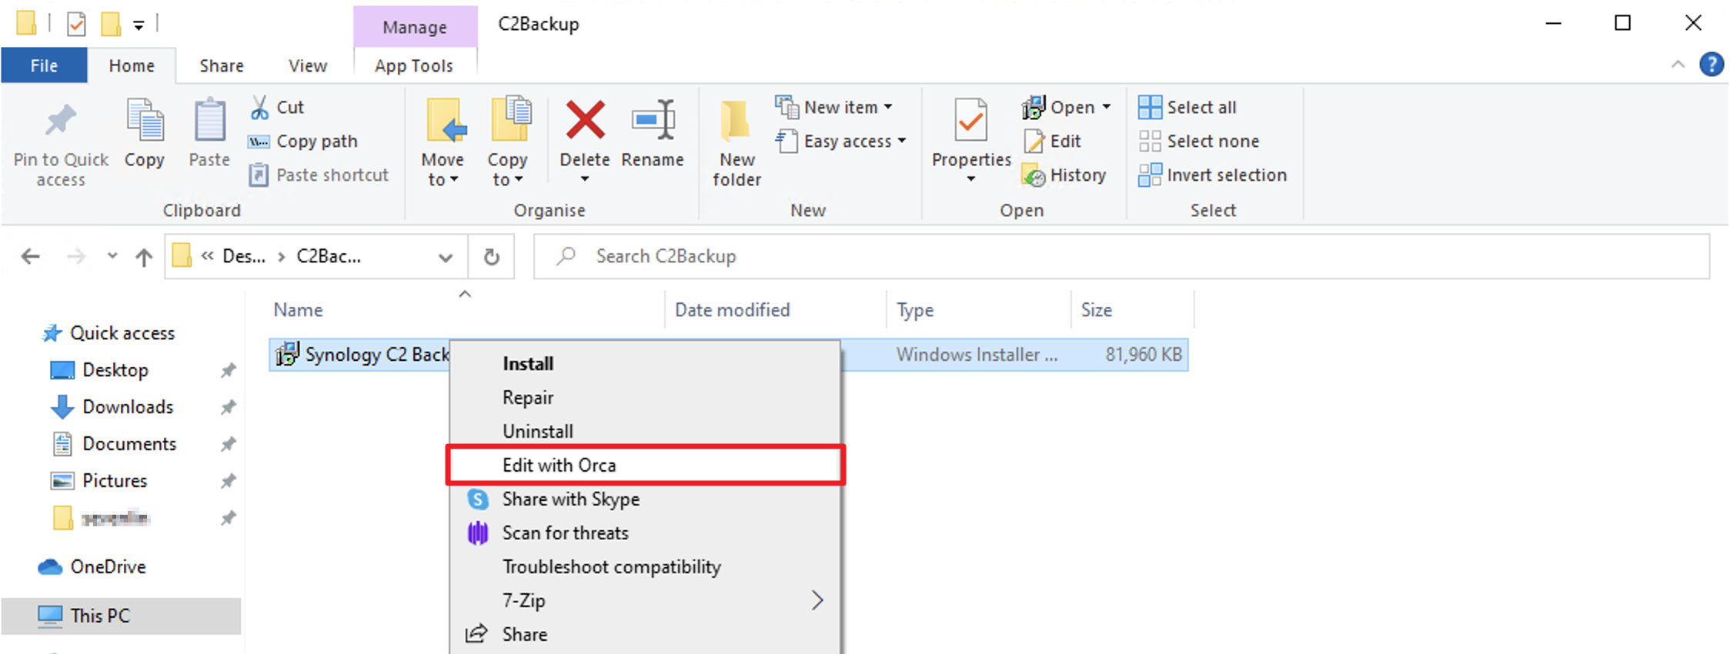Click the Up one level arrow

click(144, 256)
